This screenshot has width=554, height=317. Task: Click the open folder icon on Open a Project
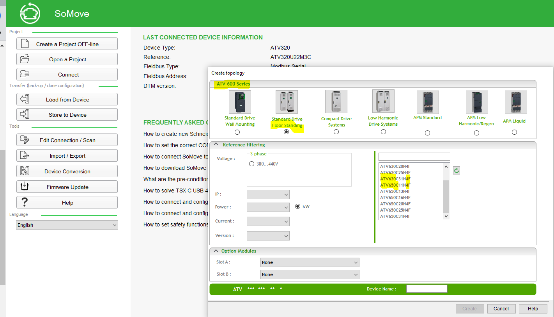pyautogui.click(x=25, y=59)
